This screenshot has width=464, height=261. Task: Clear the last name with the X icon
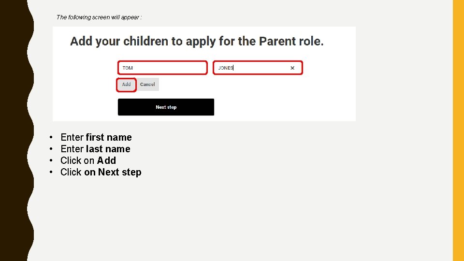[x=292, y=68]
